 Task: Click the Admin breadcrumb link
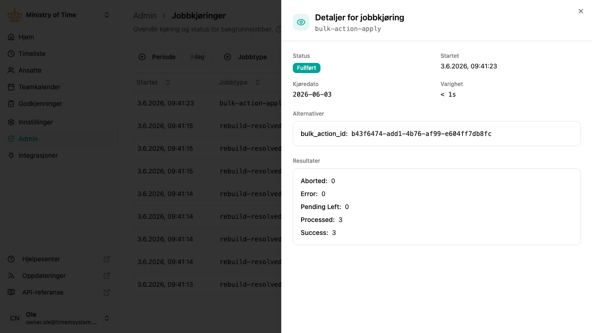145,16
